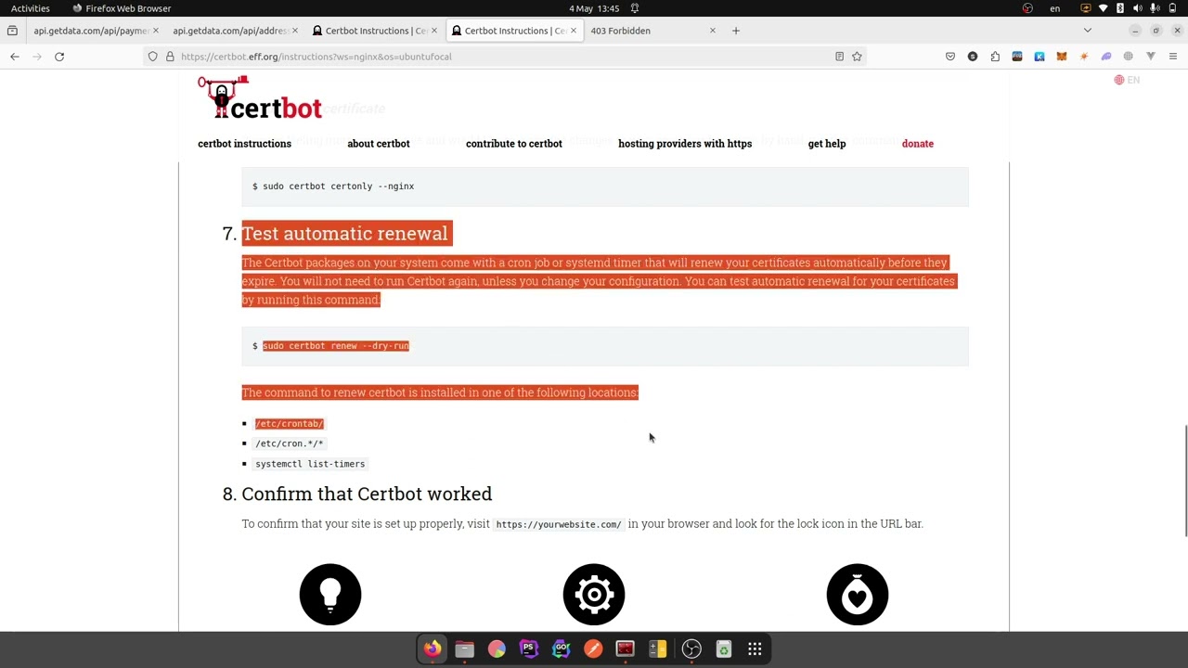
Task: Open the Firefox hamburger application menu
Action: pos(1173,57)
